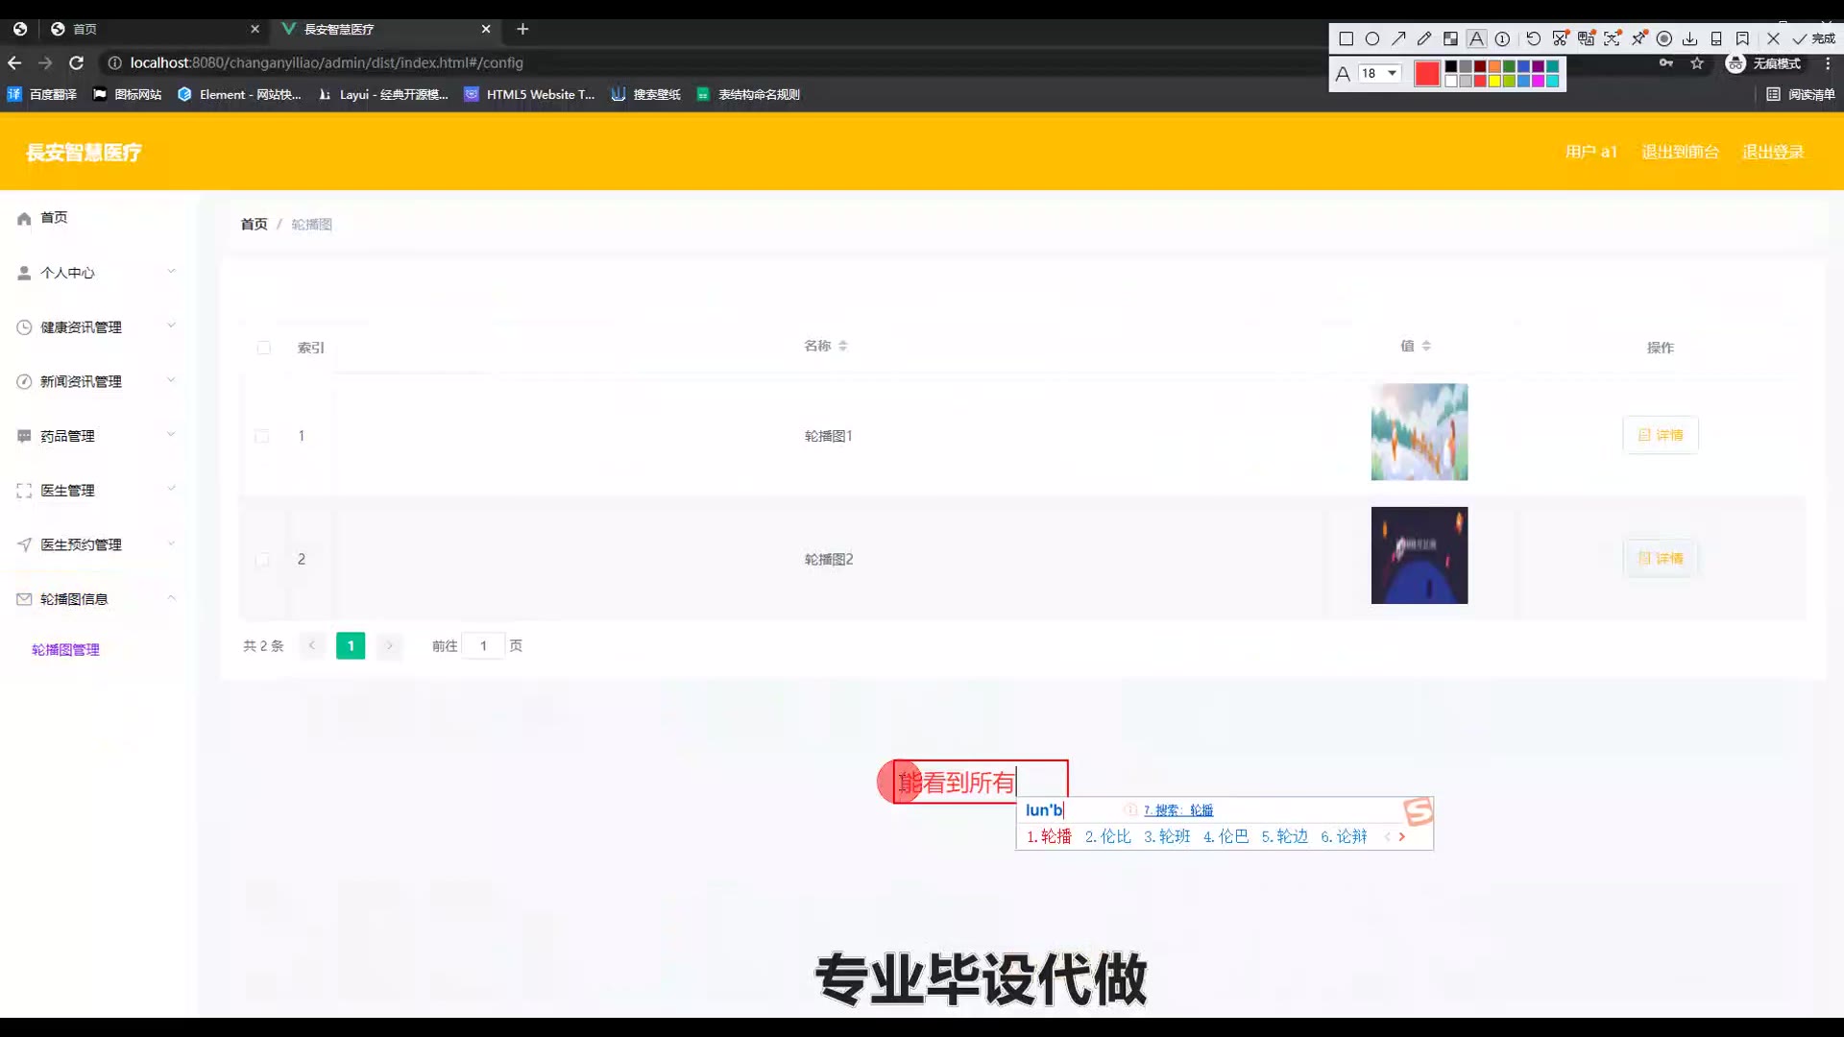This screenshot has width=1844, height=1037.
Task: Click the pin screenshot icon
Action: [1638, 38]
